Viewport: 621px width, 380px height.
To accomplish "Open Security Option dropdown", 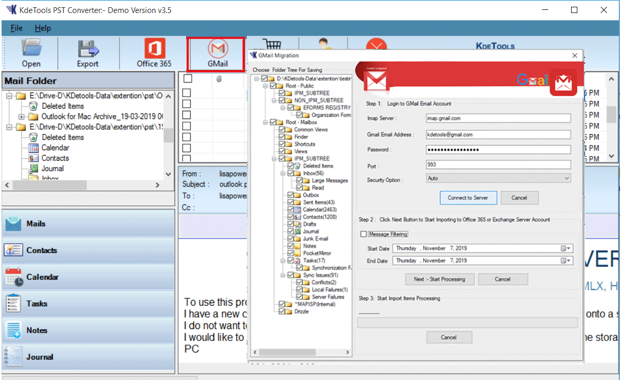I will [x=498, y=178].
